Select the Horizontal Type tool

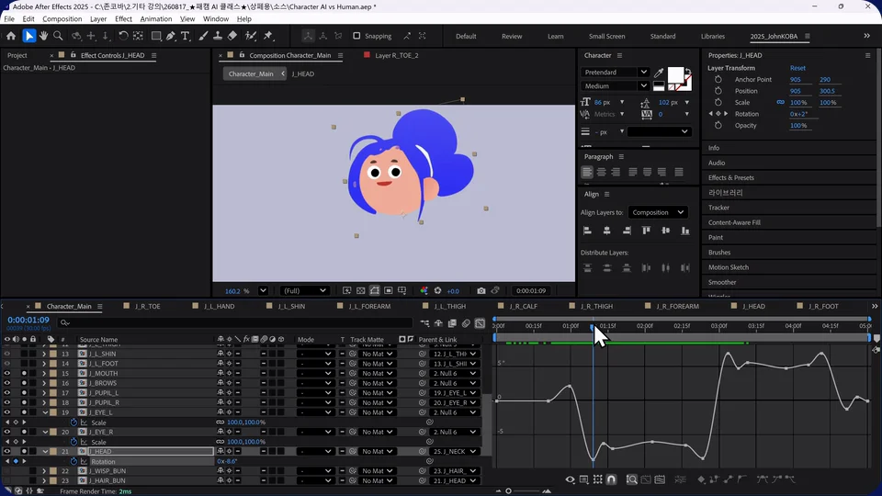(x=185, y=36)
